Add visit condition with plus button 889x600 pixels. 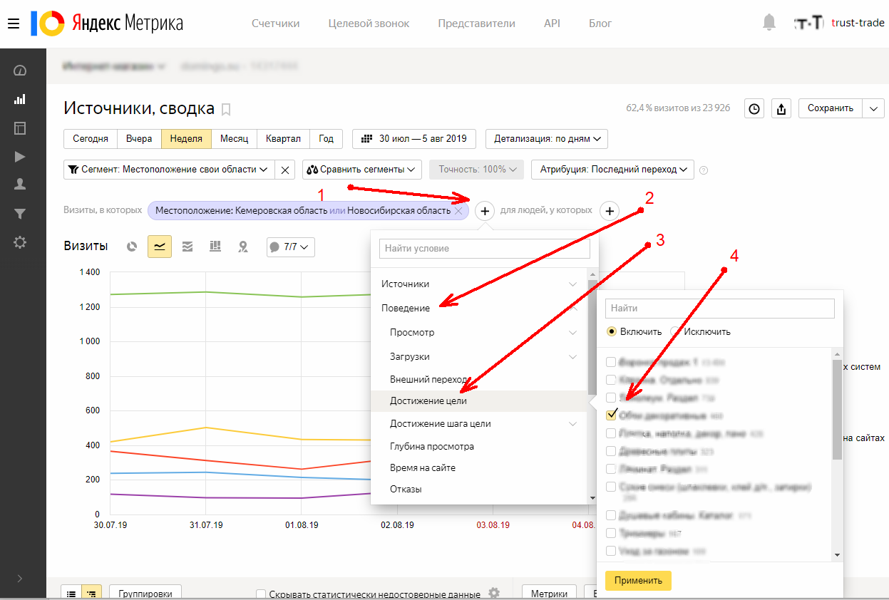click(485, 211)
